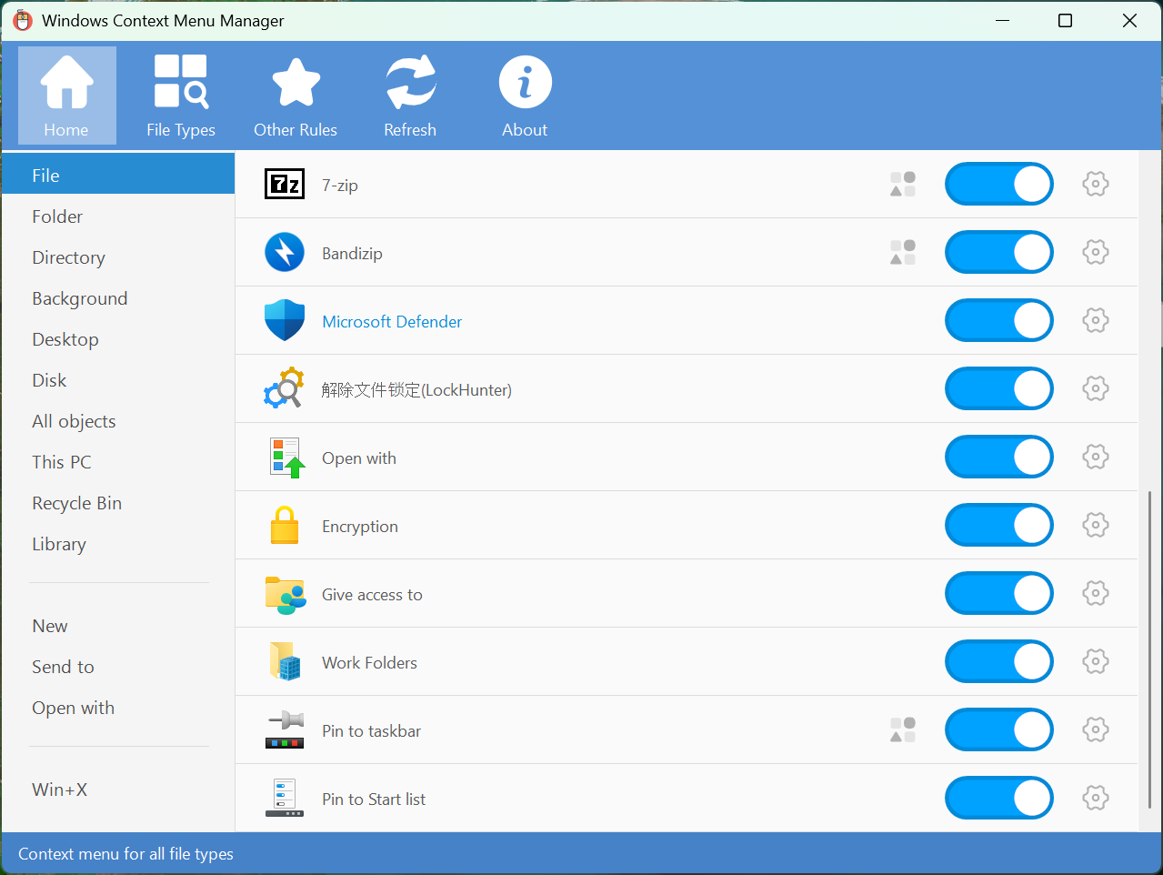Click the Microsoft Defender link text
Viewport: 1163px width, 875px height.
pos(392,321)
